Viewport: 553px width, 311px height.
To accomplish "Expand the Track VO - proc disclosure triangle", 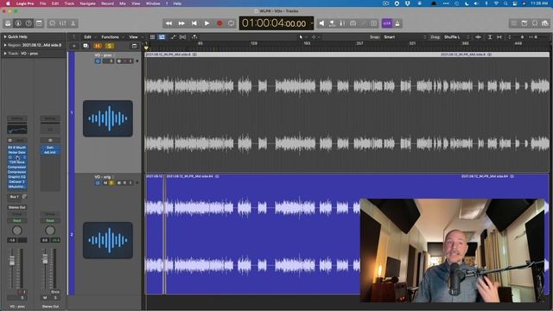I will click(5, 54).
